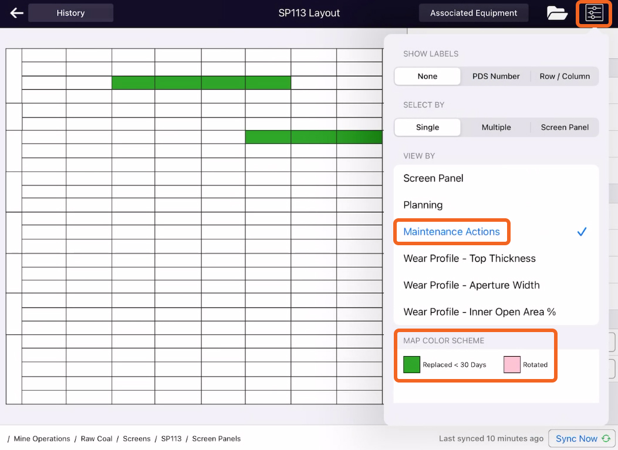This screenshot has height=450, width=618.
Task: Click the Select By heading
Action: pos(423,105)
